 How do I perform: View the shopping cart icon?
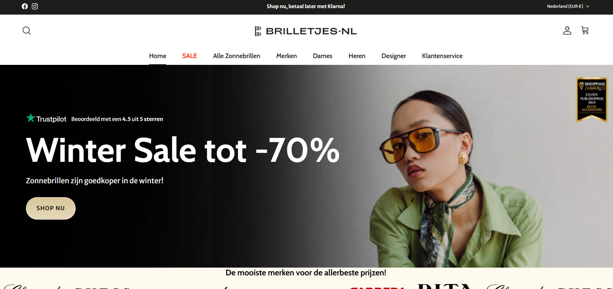point(585,30)
